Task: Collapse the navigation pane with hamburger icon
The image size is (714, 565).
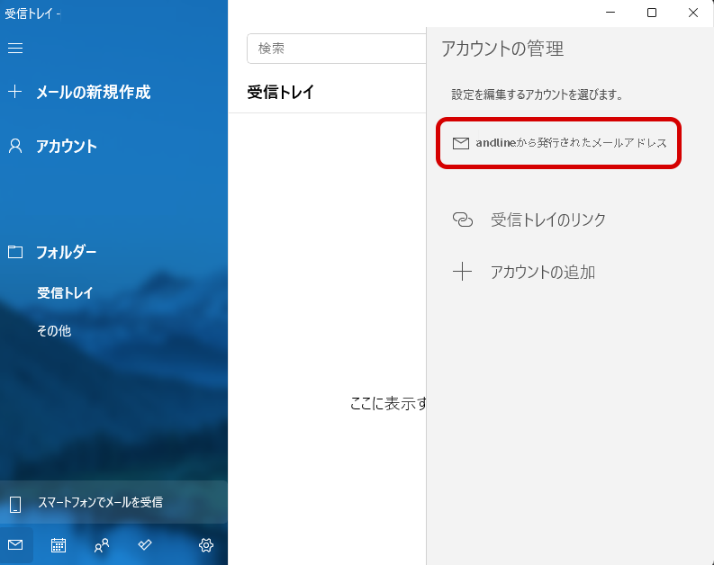Action: point(15,48)
